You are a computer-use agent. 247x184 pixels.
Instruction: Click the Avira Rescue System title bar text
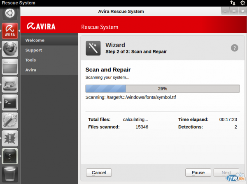click(121, 11)
